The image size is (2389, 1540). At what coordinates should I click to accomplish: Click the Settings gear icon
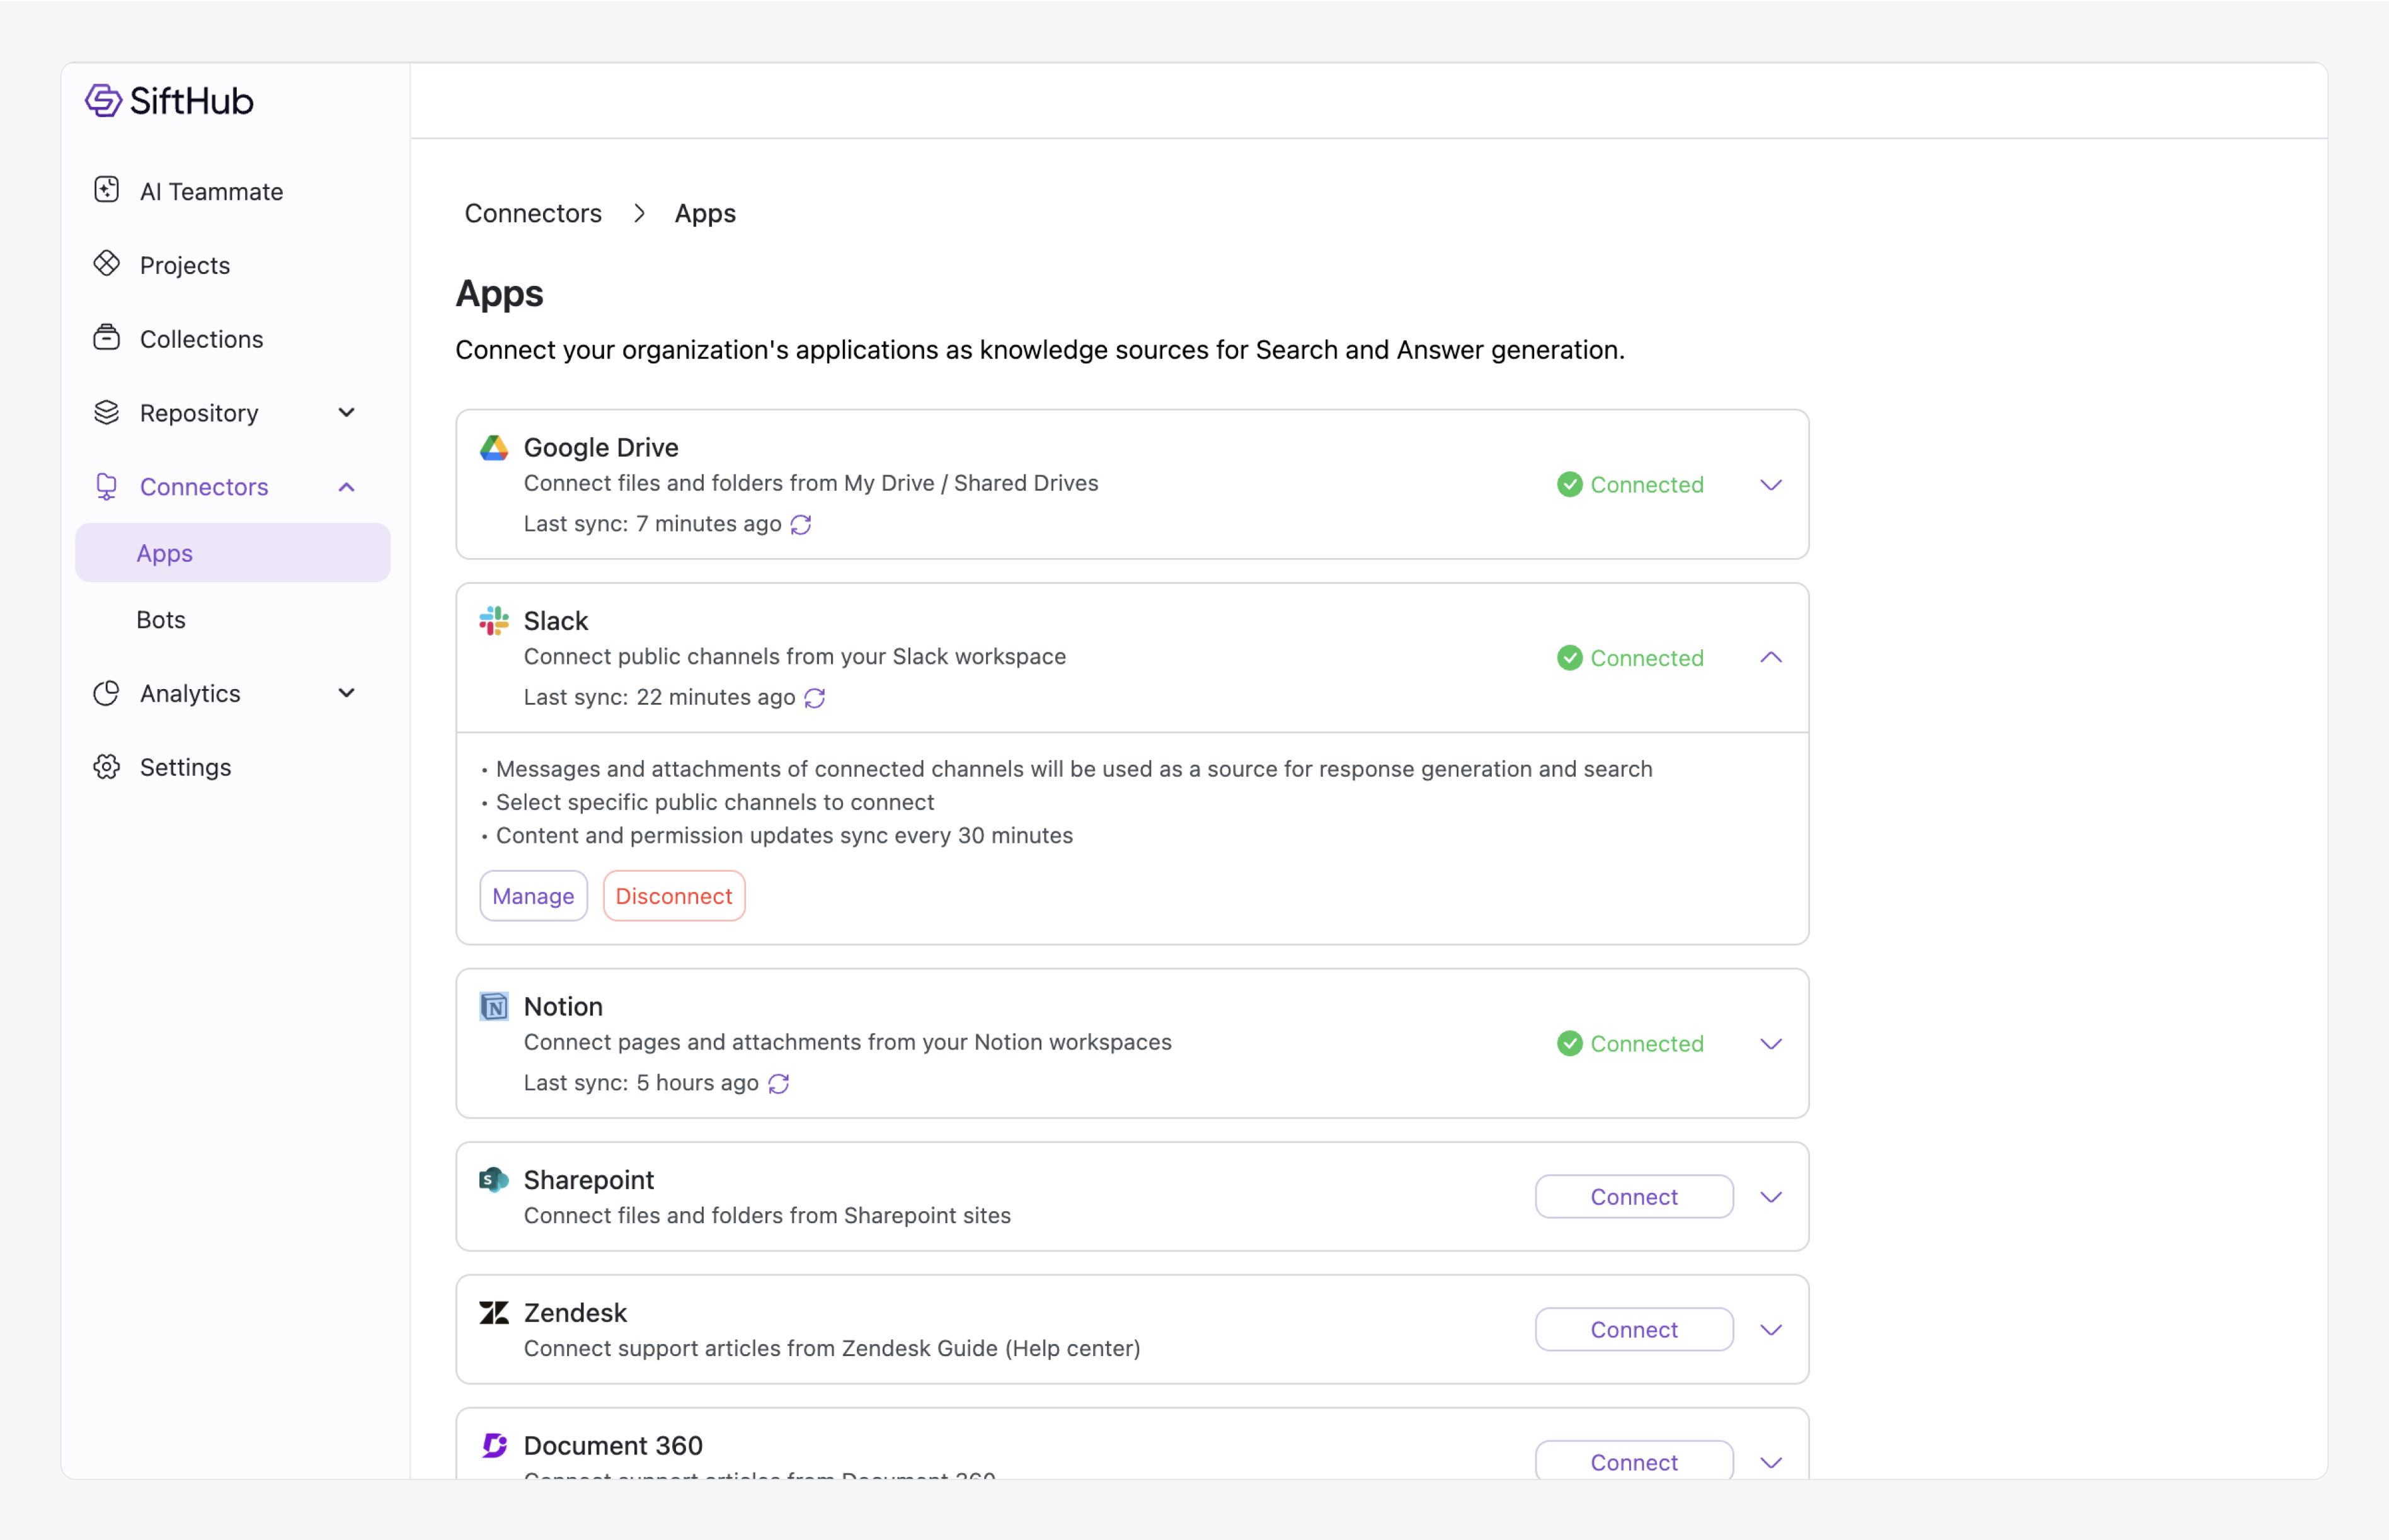(x=106, y=767)
